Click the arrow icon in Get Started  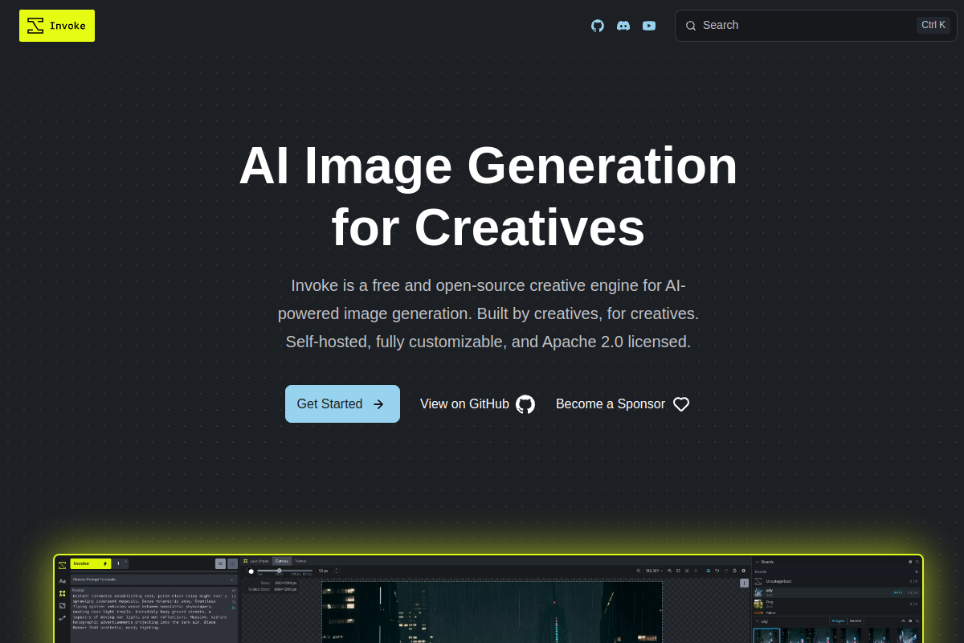pyautogui.click(x=378, y=404)
